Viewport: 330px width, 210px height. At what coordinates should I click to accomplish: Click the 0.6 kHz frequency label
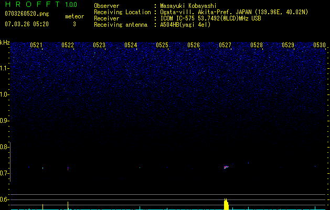pyautogui.click(x=5, y=199)
